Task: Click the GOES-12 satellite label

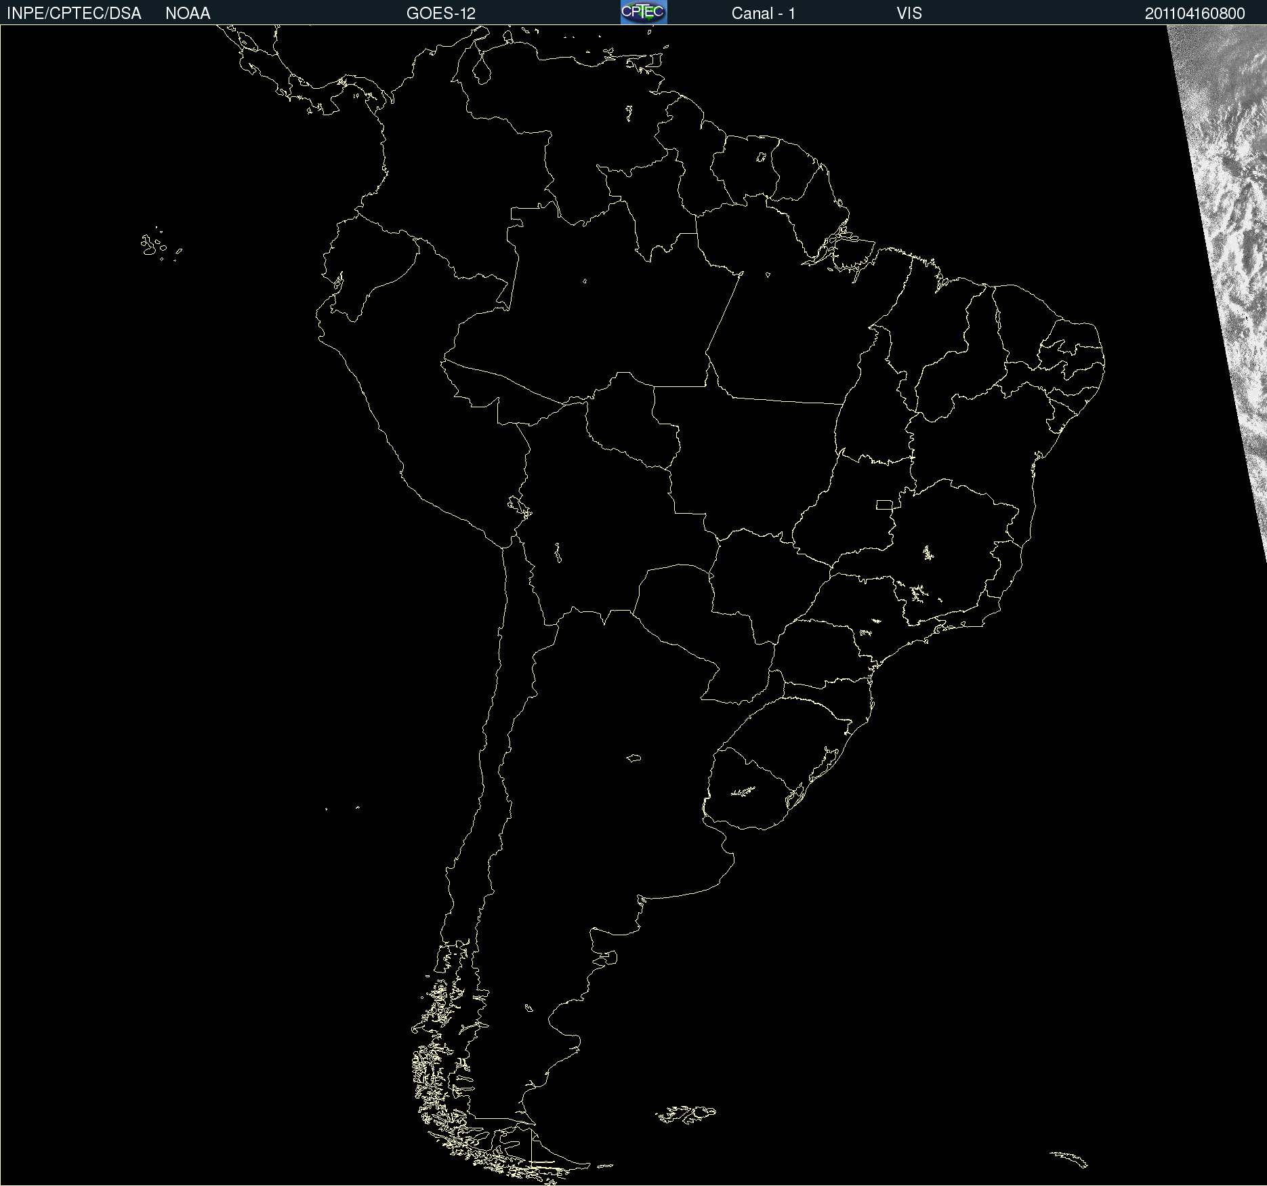Action: [441, 14]
